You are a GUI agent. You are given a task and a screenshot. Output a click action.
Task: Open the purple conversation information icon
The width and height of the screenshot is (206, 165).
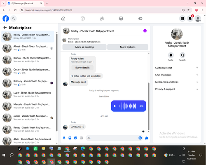click(x=145, y=31)
